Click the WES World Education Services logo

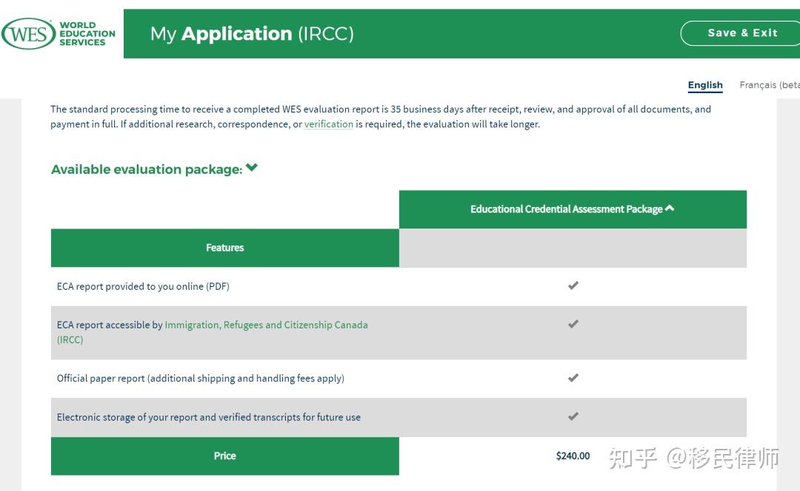59,34
